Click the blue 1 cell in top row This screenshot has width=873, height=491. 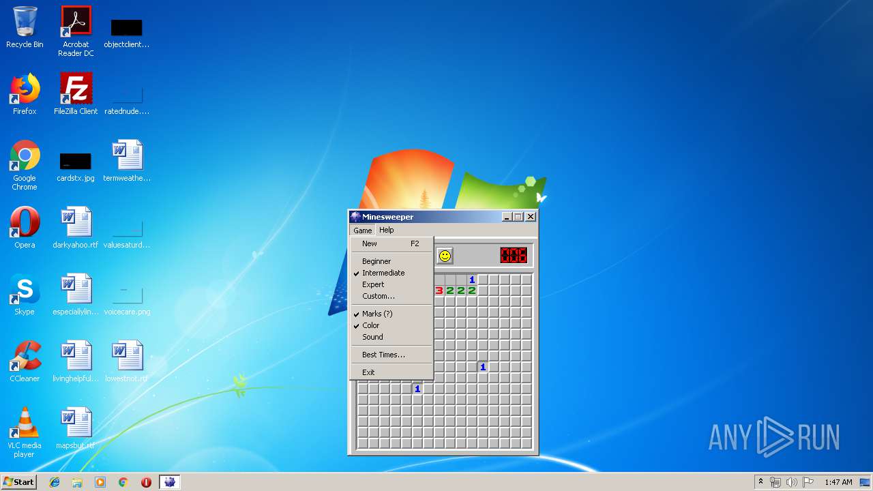pyautogui.click(x=472, y=280)
